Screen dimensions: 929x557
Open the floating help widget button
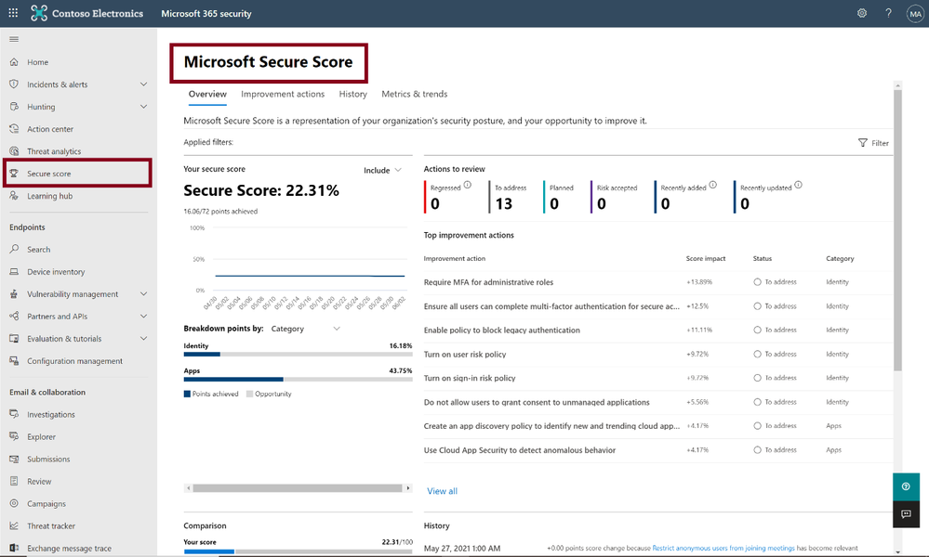pyautogui.click(x=906, y=486)
